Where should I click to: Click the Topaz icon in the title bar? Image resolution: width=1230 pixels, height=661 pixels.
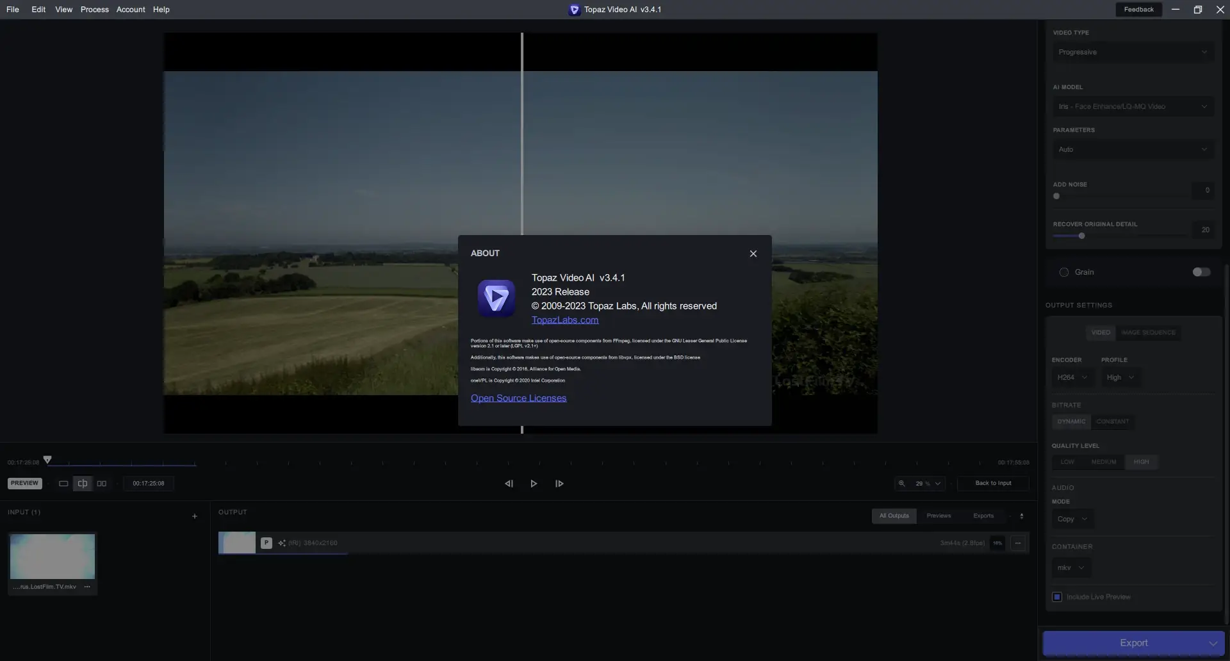(x=574, y=10)
